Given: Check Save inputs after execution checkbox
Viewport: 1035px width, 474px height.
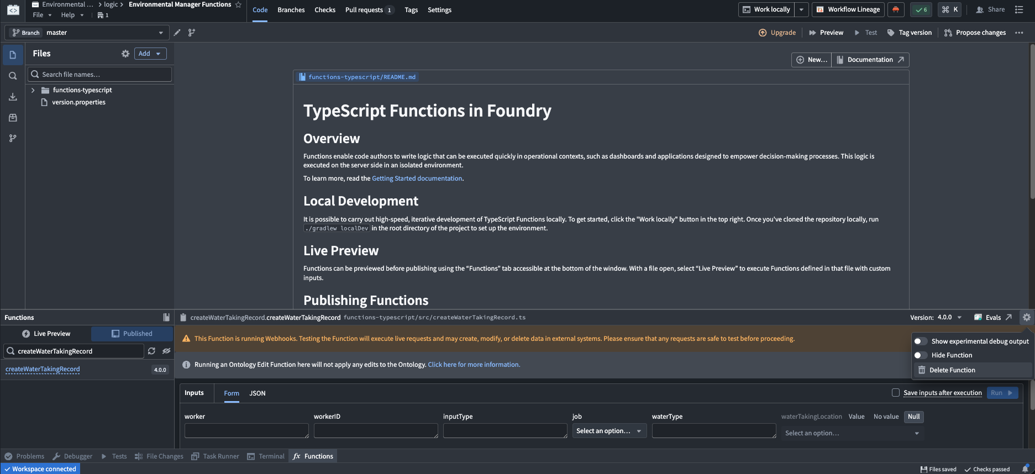Looking at the screenshot, I should [896, 393].
